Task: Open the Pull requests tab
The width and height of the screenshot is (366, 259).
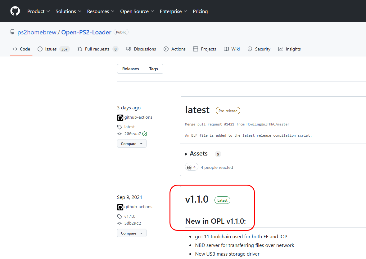Action: coord(97,49)
